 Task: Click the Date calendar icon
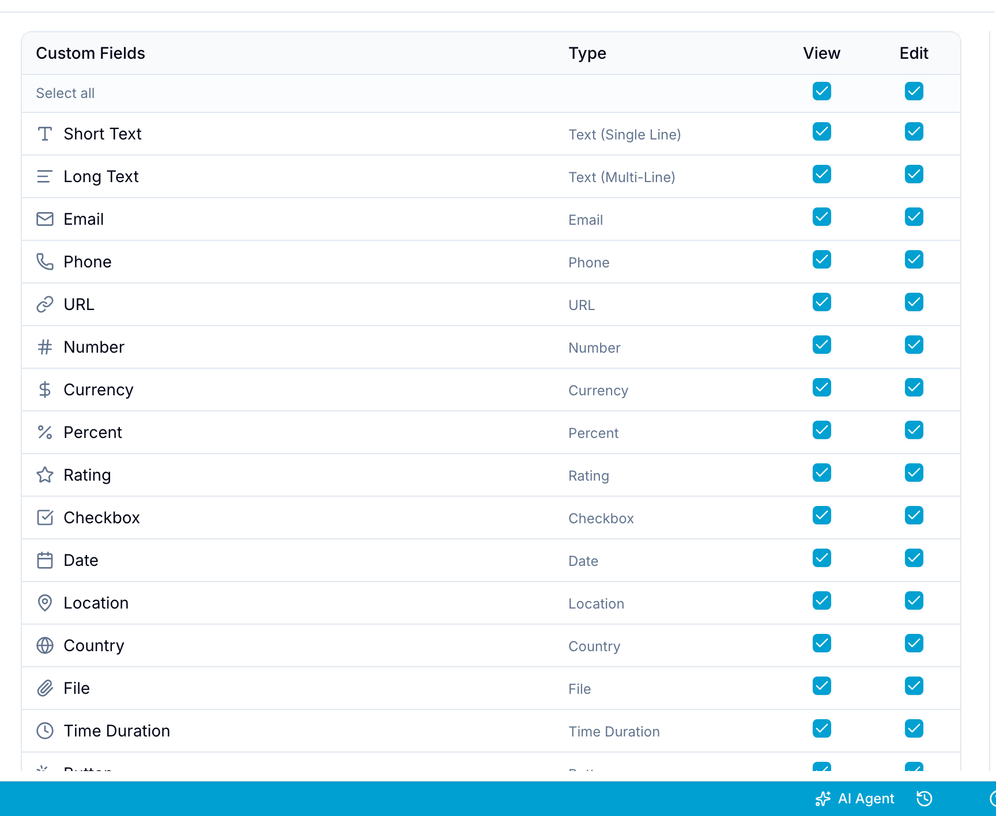(x=45, y=560)
